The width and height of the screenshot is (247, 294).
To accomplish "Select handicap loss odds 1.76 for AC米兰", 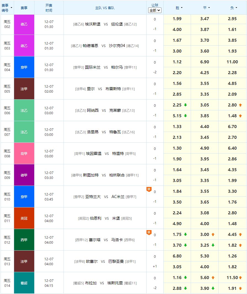I will (232, 202).
